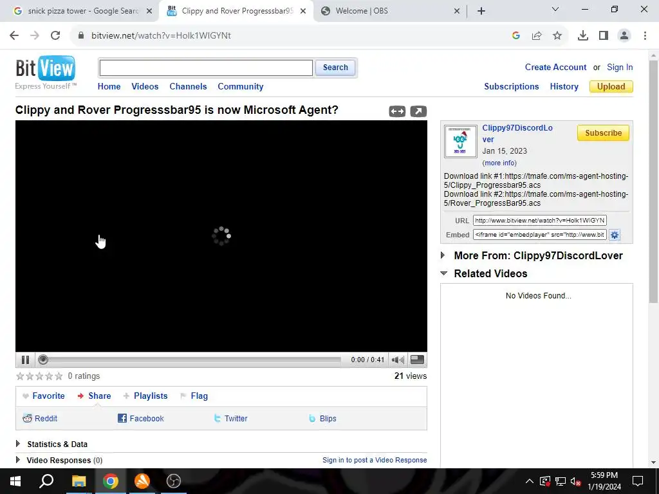Open the Windows notification center
659x494 pixels.
pyautogui.click(x=638, y=481)
